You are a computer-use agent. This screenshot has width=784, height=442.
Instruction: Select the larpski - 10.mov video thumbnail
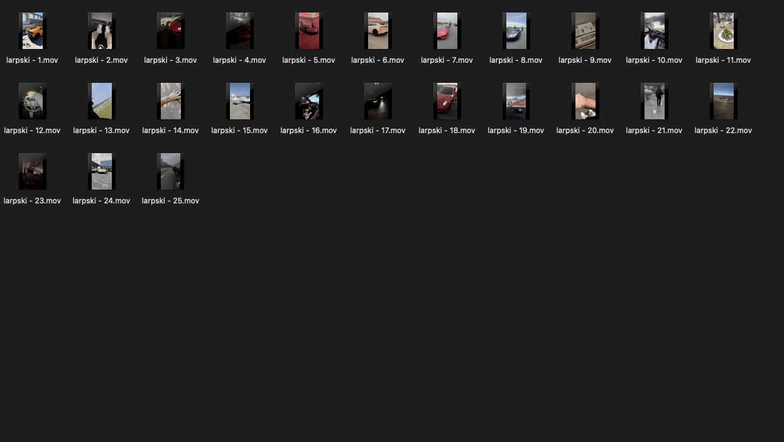654,31
